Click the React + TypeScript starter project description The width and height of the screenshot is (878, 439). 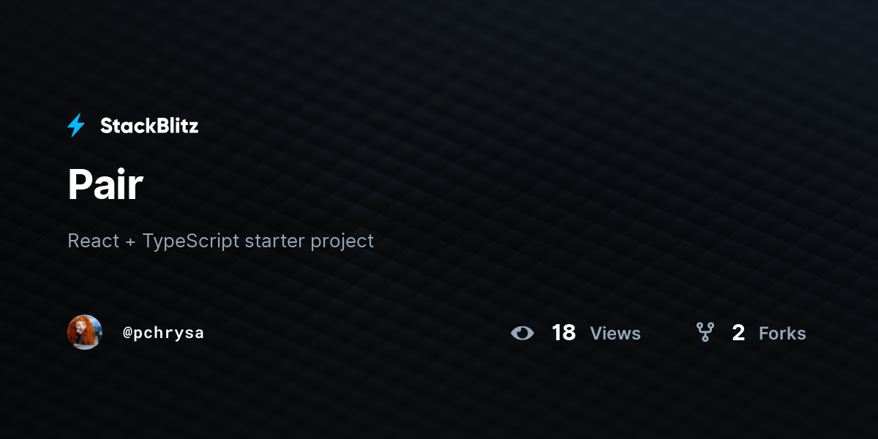pyautogui.click(x=220, y=241)
